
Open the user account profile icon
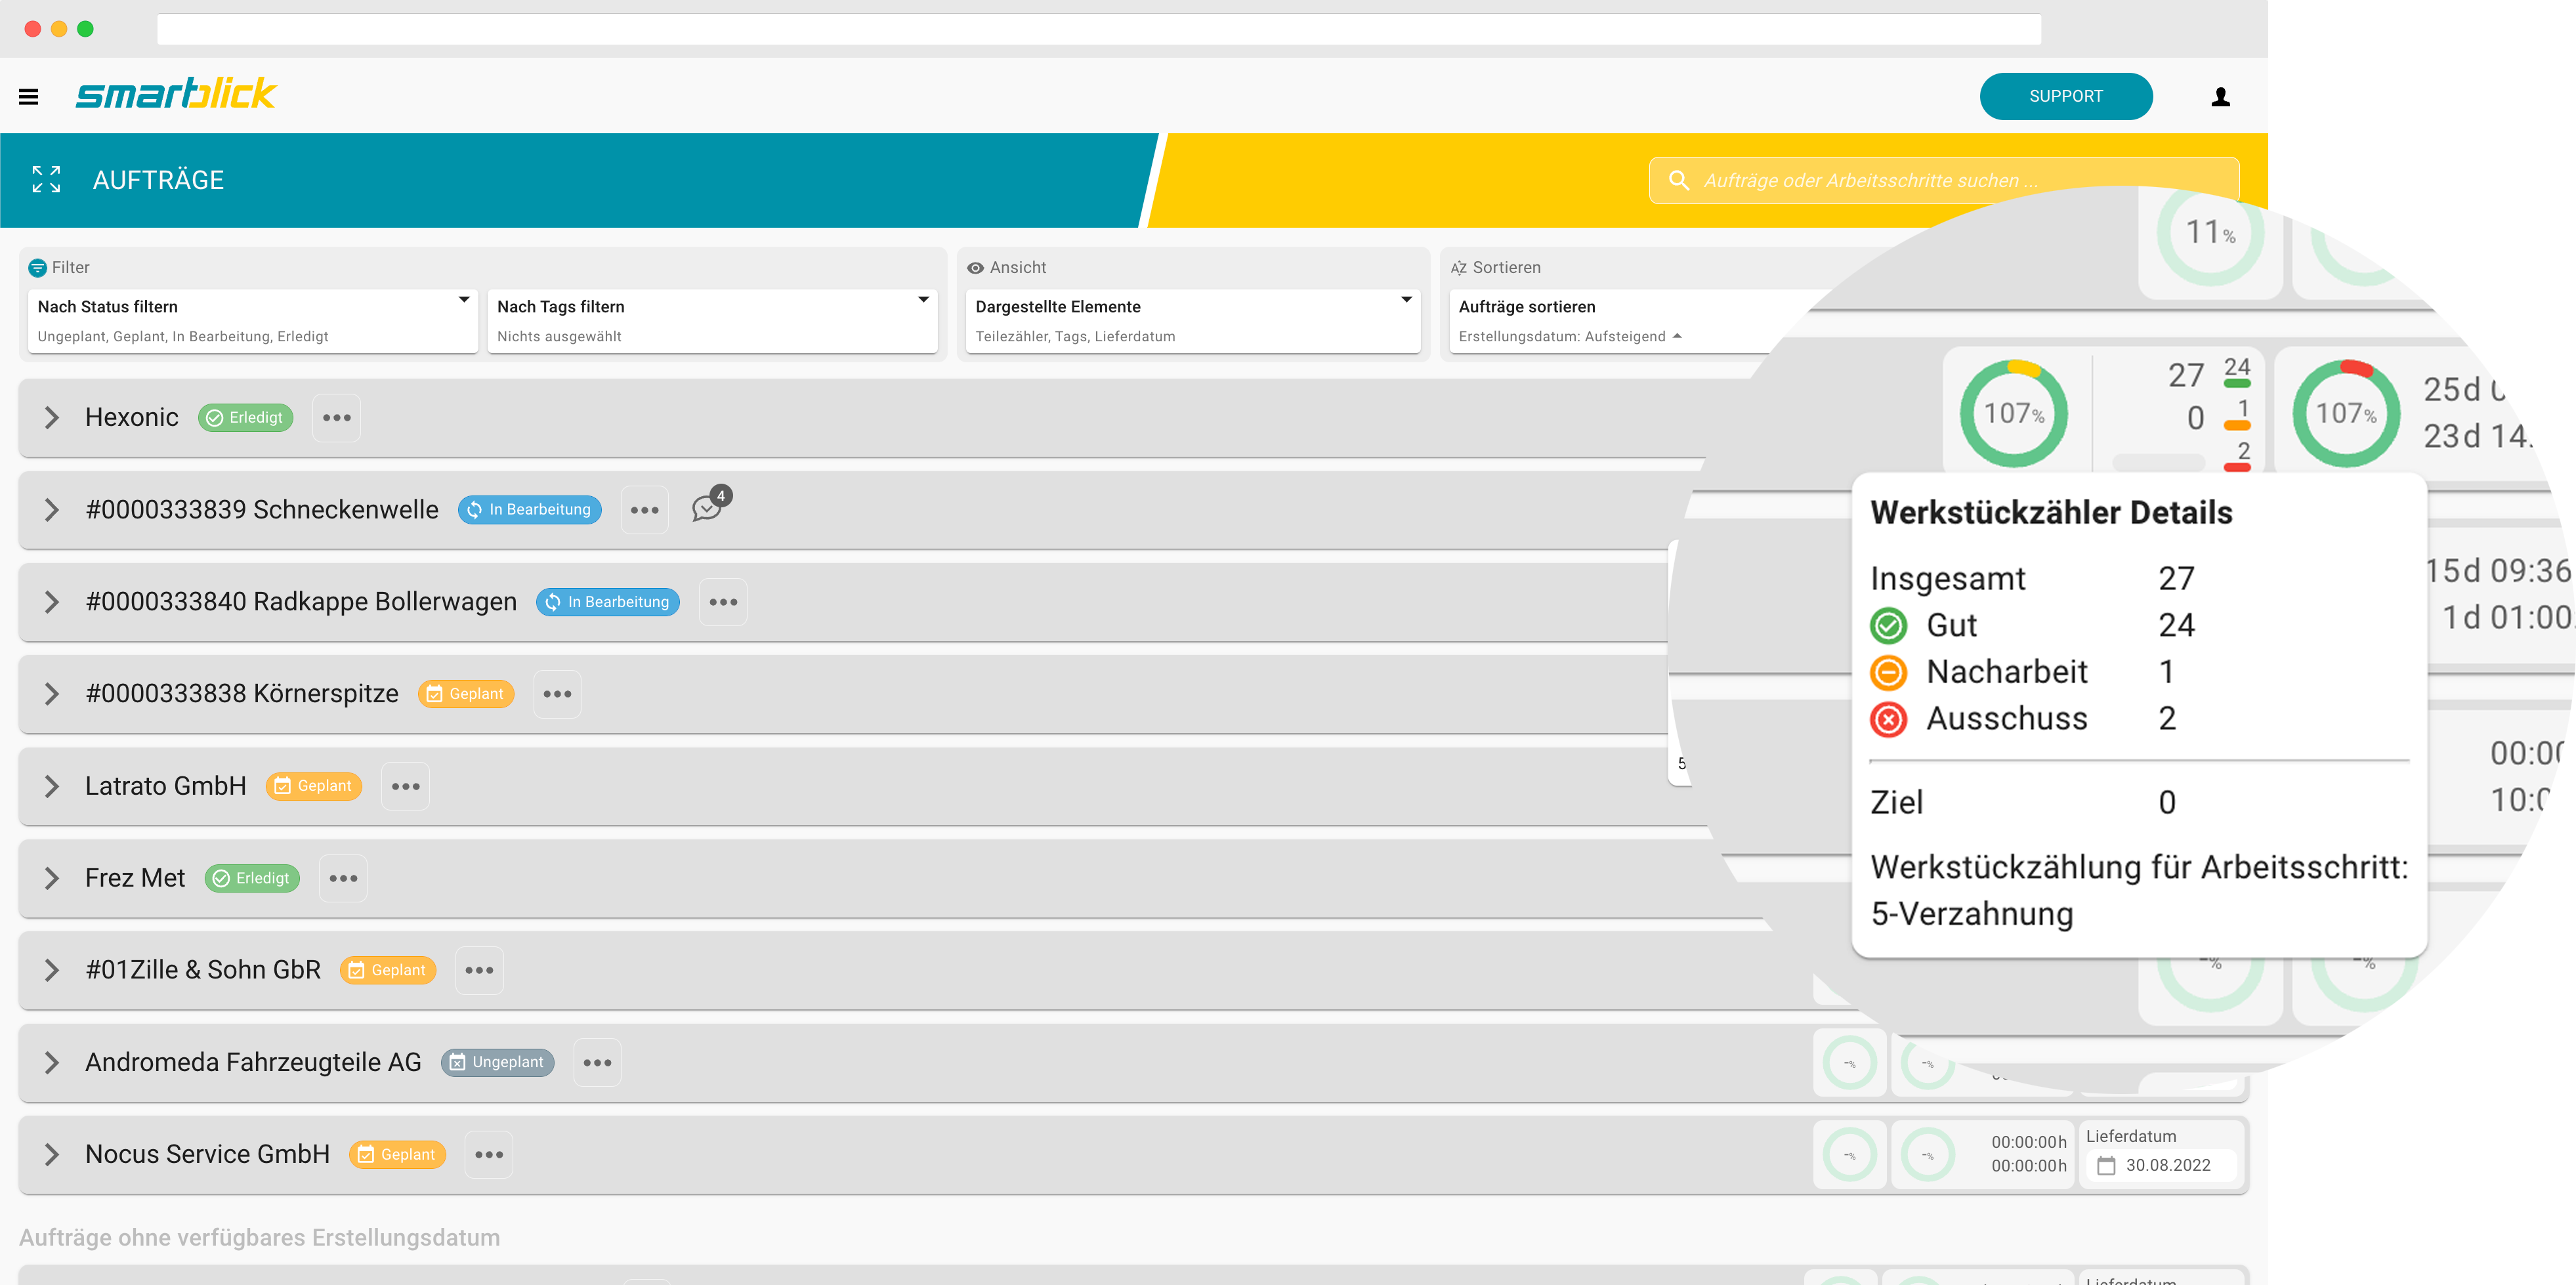(2220, 96)
